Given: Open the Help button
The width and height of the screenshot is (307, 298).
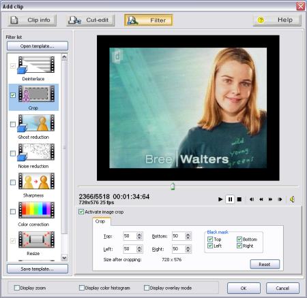Looking at the screenshot, I should click(x=277, y=20).
